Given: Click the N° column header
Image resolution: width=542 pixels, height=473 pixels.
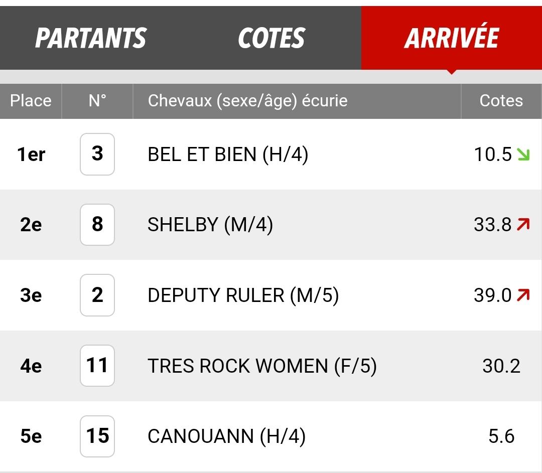Looking at the screenshot, I should (97, 101).
